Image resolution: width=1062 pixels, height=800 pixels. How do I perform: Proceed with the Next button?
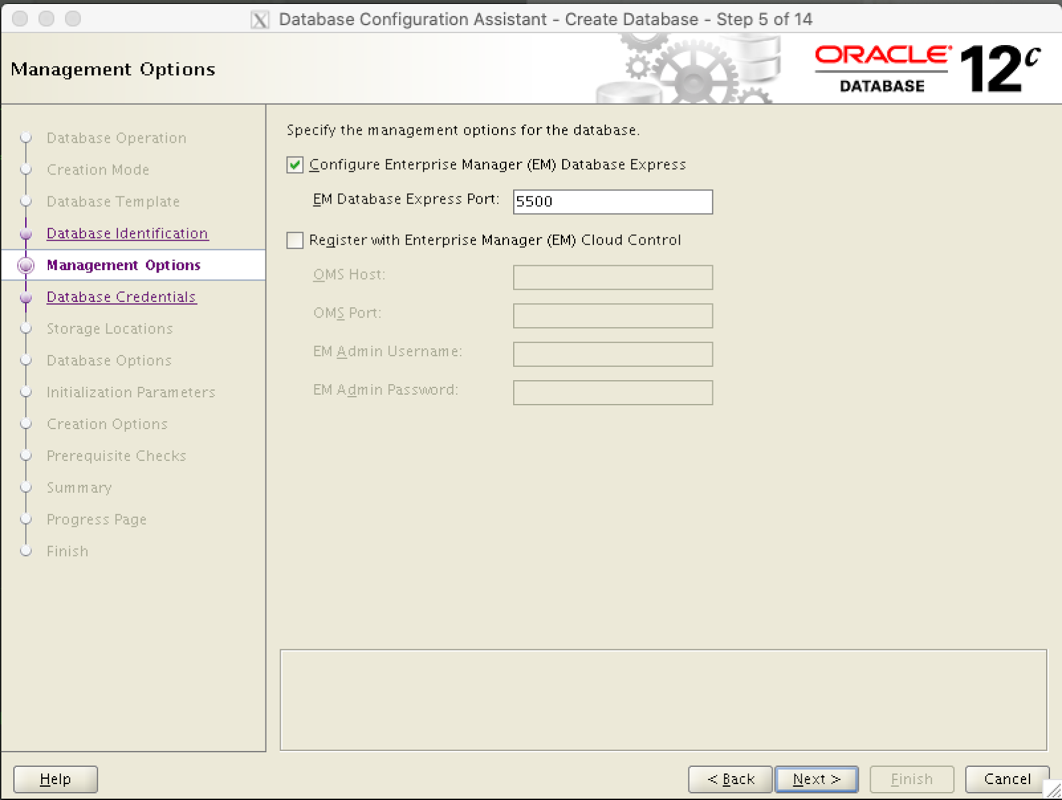(816, 779)
